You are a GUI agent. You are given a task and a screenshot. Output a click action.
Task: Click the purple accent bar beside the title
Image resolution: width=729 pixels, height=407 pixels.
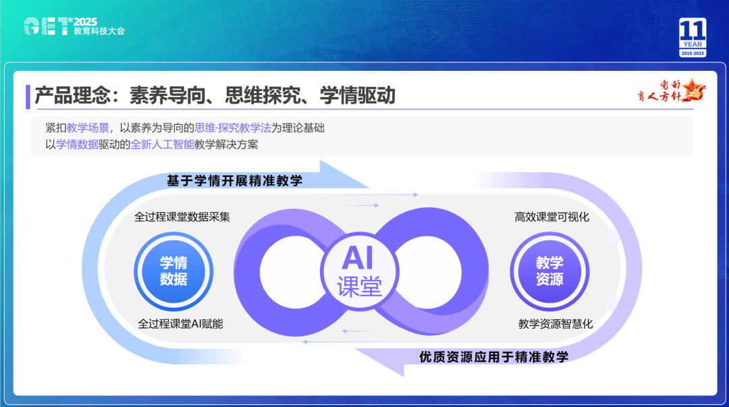click(28, 97)
